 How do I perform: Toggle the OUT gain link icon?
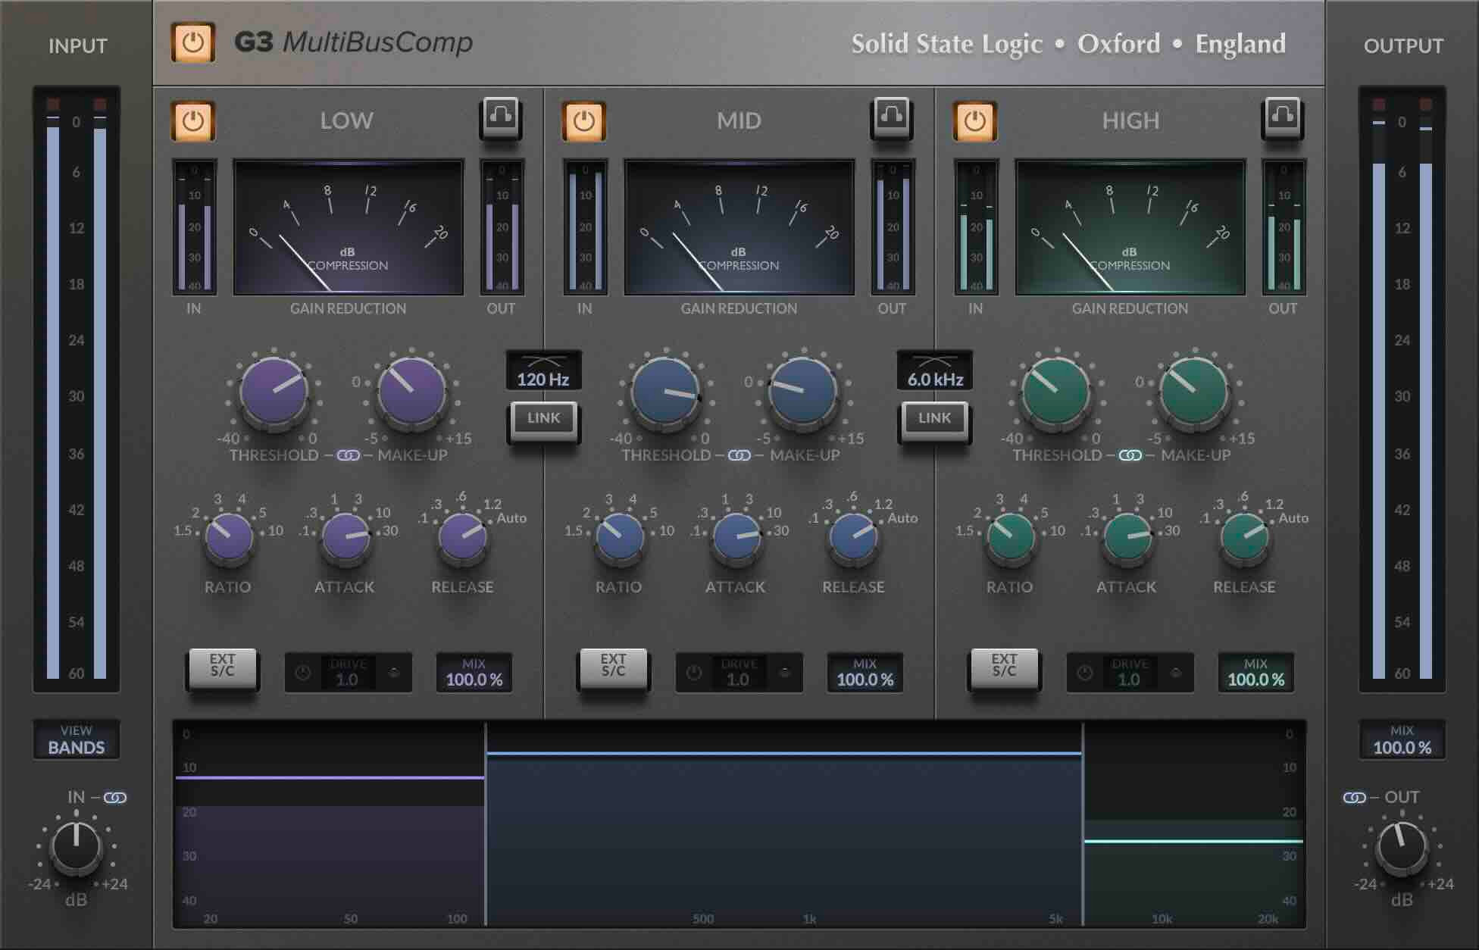(1354, 798)
